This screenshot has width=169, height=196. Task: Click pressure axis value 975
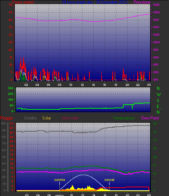(156, 80)
